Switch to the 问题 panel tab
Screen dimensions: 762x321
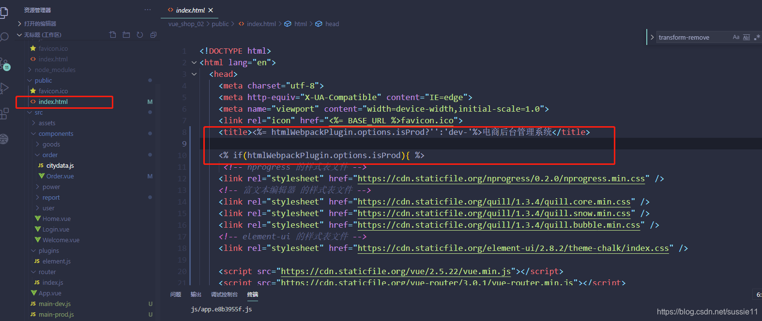[176, 294]
